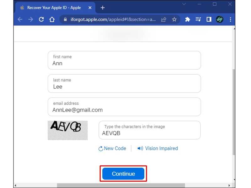The image size is (251, 188).
Task: Open the Chrome profile avatar
Action: (x=220, y=19)
